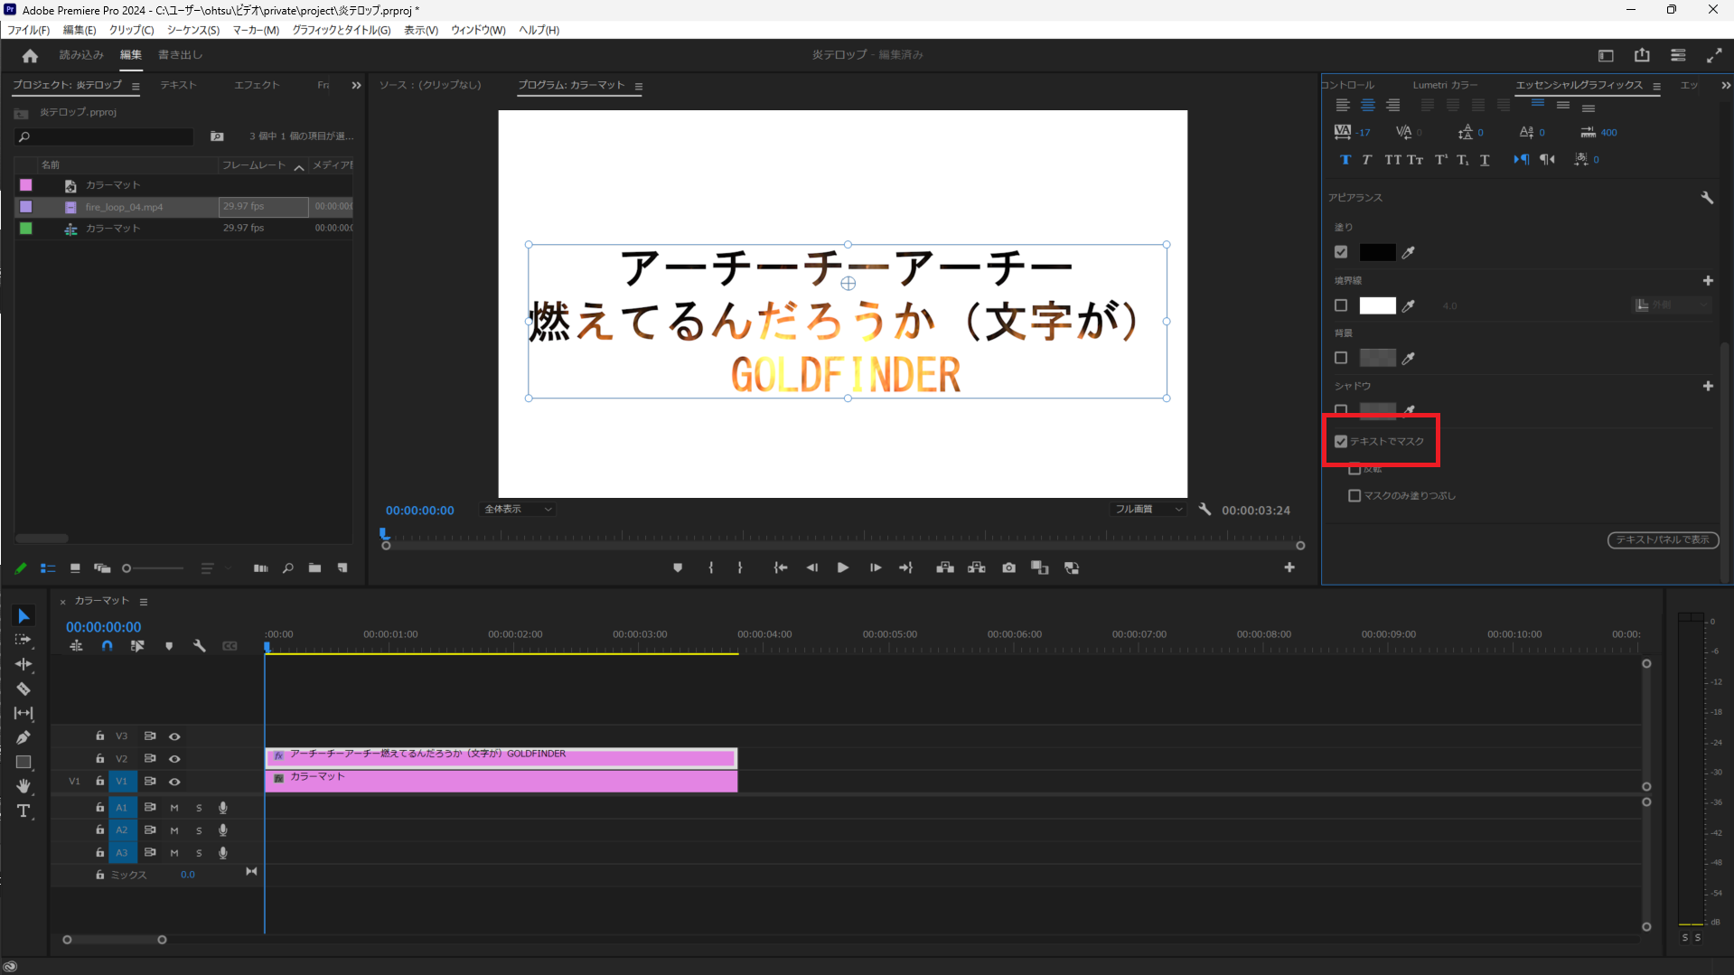Screen dimensions: 1734x975
Task: Center align text button
Action: 1368,106
